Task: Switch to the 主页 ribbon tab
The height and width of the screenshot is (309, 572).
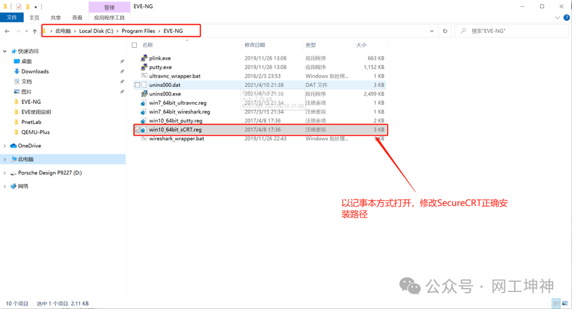Action: point(34,18)
